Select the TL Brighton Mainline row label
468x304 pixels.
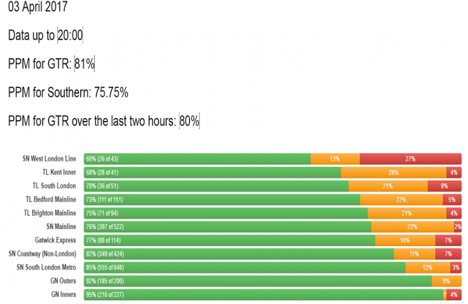50,213
